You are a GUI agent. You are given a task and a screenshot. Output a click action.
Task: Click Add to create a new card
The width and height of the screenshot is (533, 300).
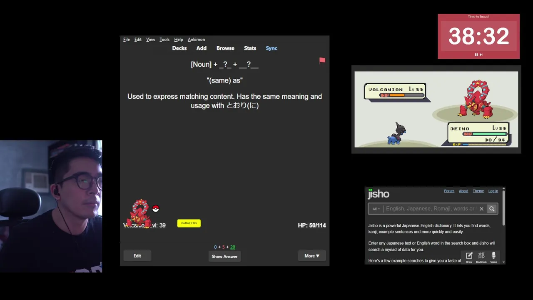(202, 48)
